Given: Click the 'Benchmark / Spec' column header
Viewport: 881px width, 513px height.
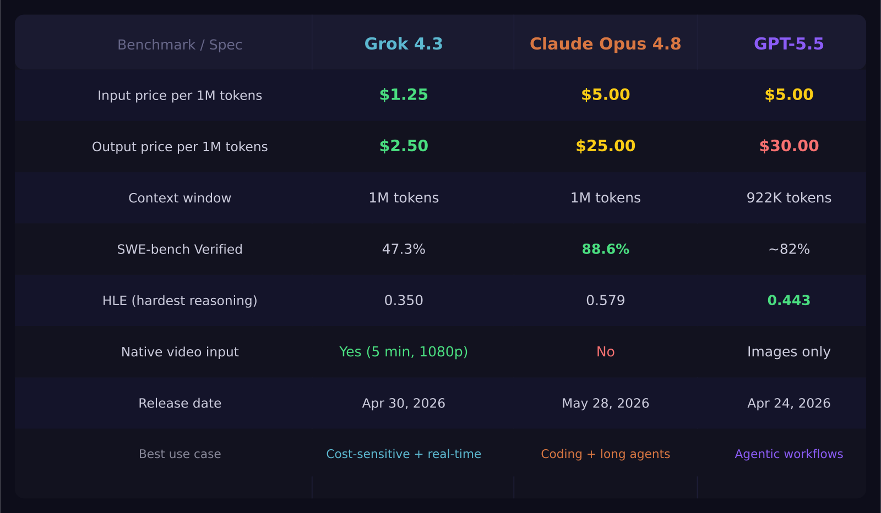Looking at the screenshot, I should [x=180, y=45].
